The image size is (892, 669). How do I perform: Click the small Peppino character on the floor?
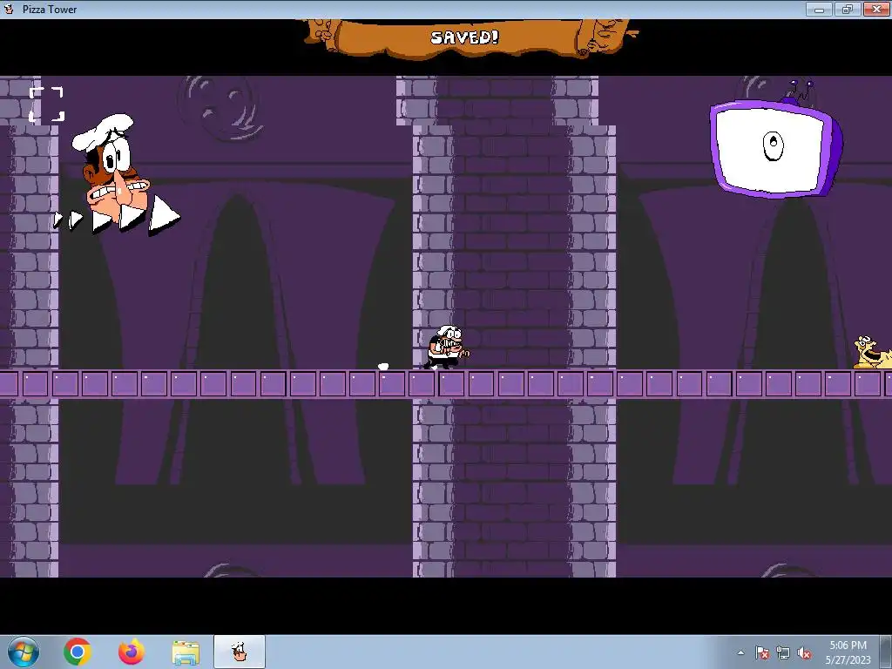[447, 347]
